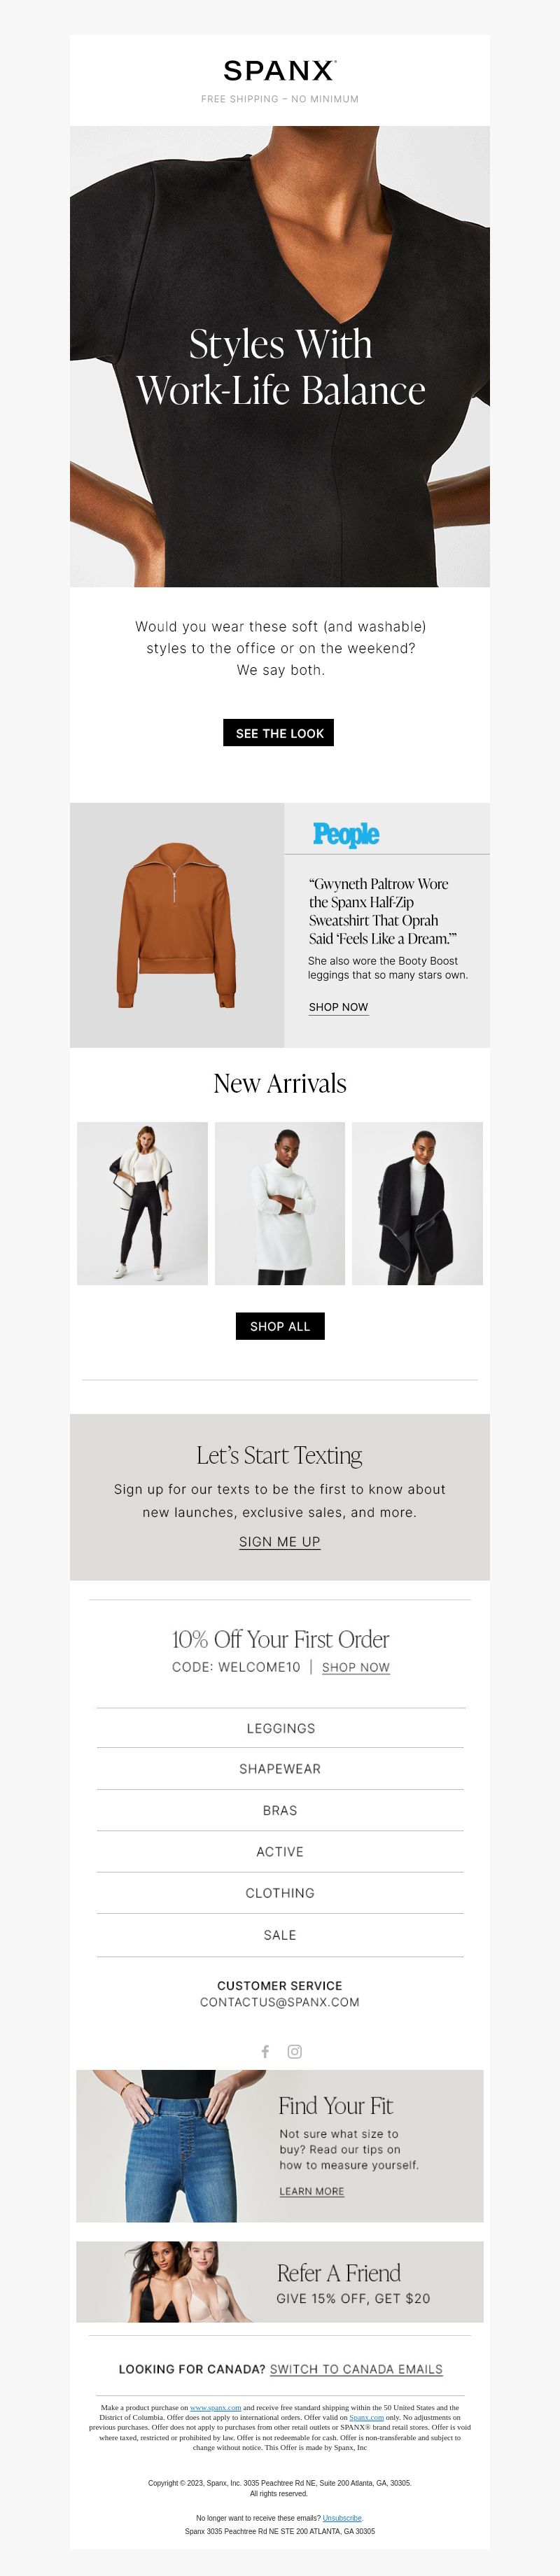Click the Unsubscribe link
This screenshot has width=560, height=2576.
[x=342, y=2518]
